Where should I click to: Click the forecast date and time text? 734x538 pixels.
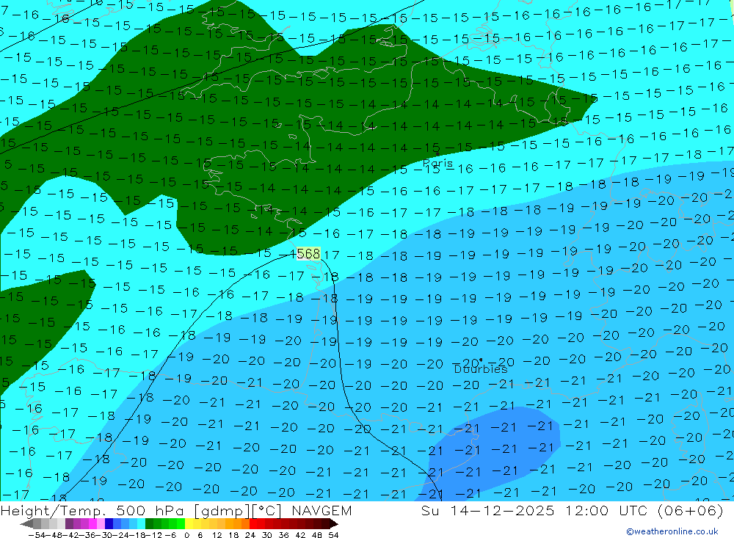pos(572,510)
